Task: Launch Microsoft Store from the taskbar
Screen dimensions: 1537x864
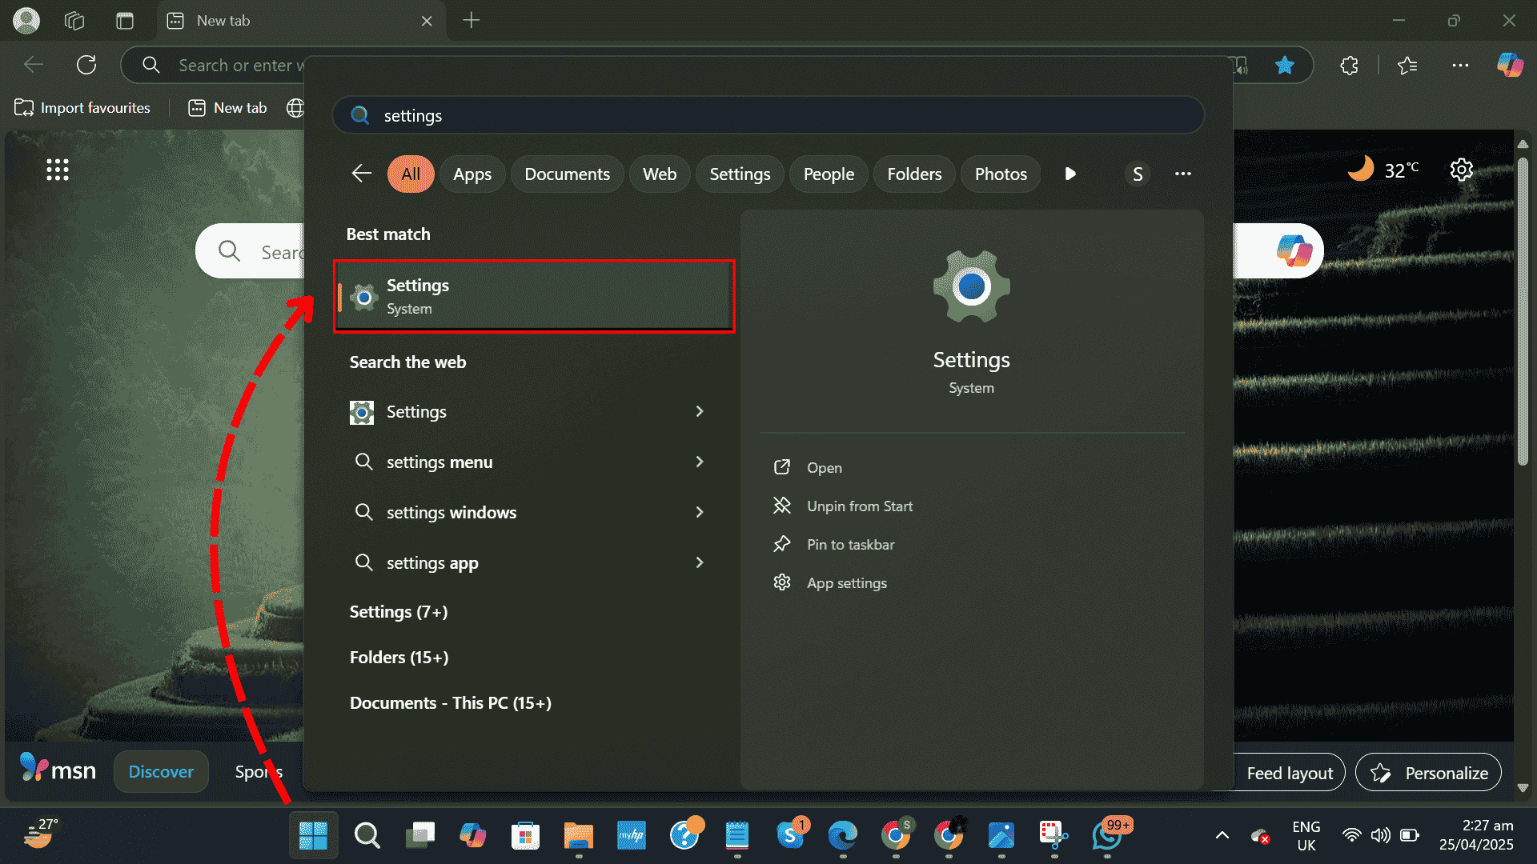Action: coord(525,835)
